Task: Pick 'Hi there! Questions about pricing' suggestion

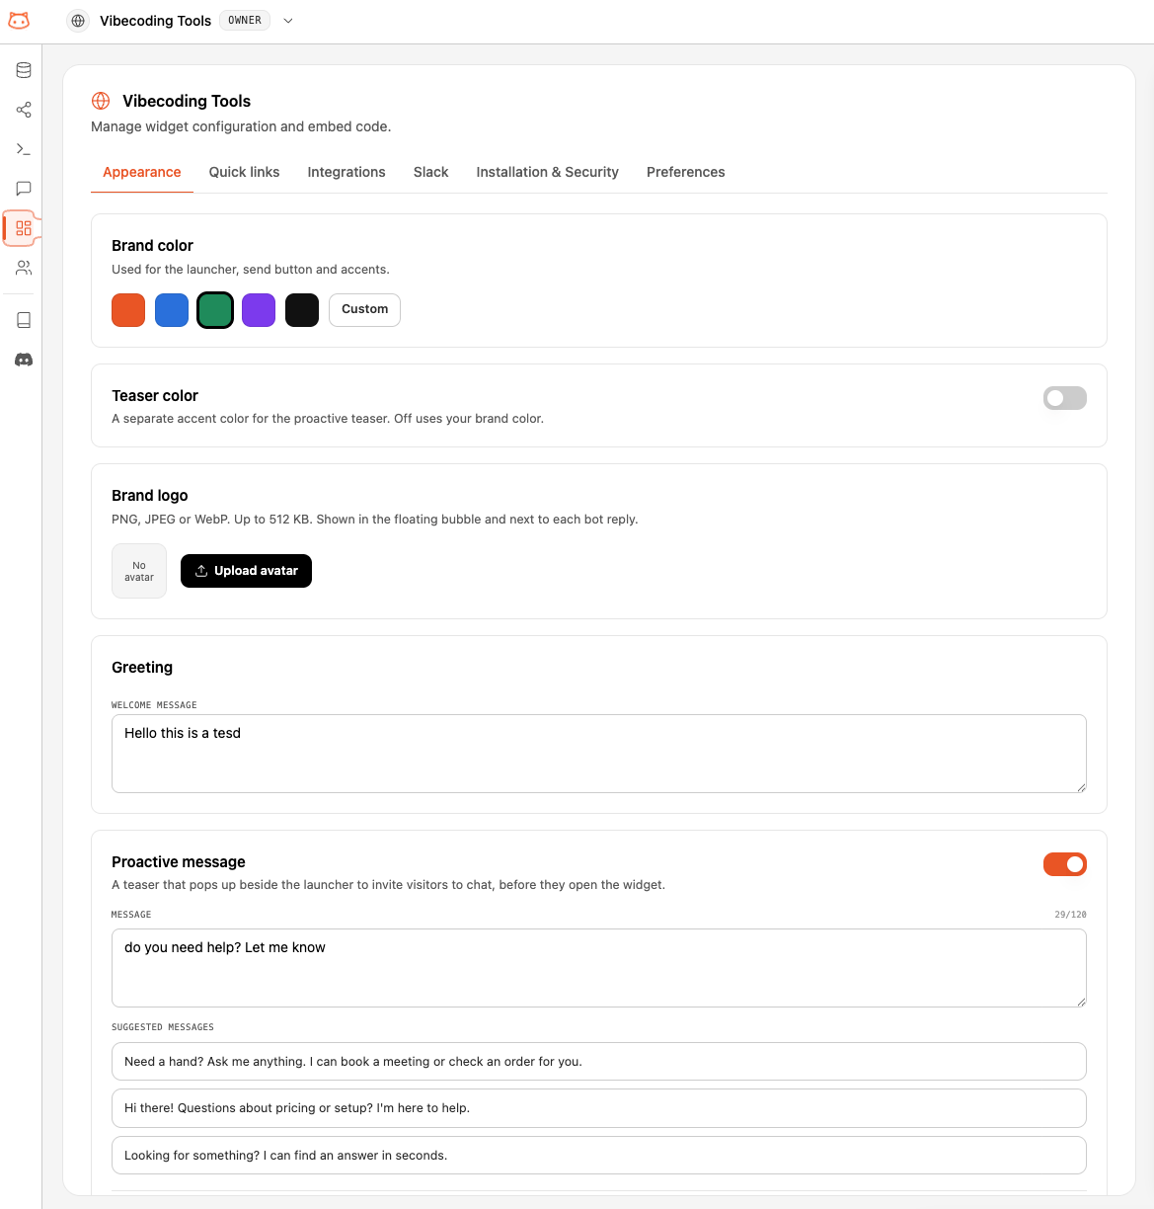Action: click(599, 1108)
